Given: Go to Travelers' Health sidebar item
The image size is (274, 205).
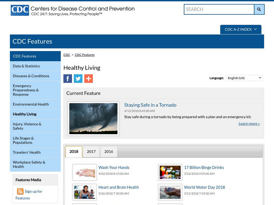Looking at the screenshot, I should click(x=27, y=152).
